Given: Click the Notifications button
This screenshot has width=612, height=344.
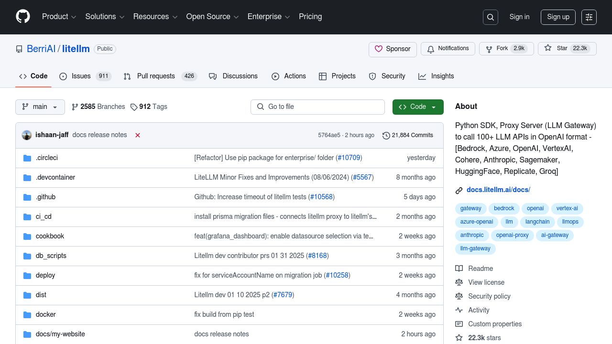Looking at the screenshot, I should click(x=448, y=49).
